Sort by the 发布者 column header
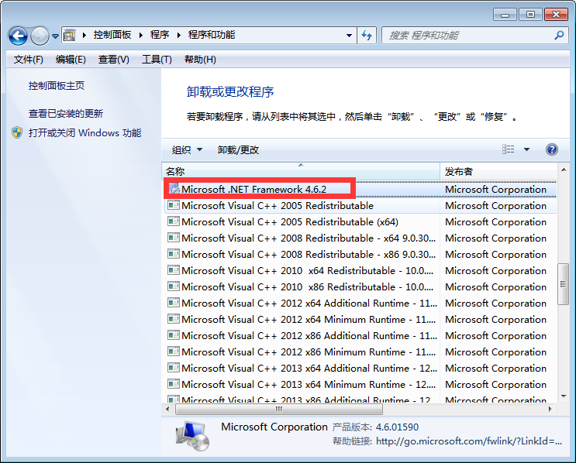 coord(498,171)
